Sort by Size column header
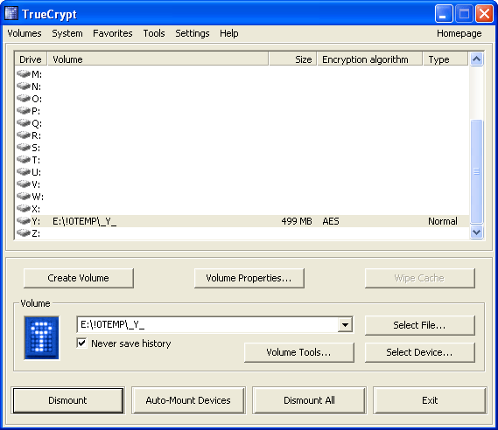498x430 pixels. (x=292, y=59)
